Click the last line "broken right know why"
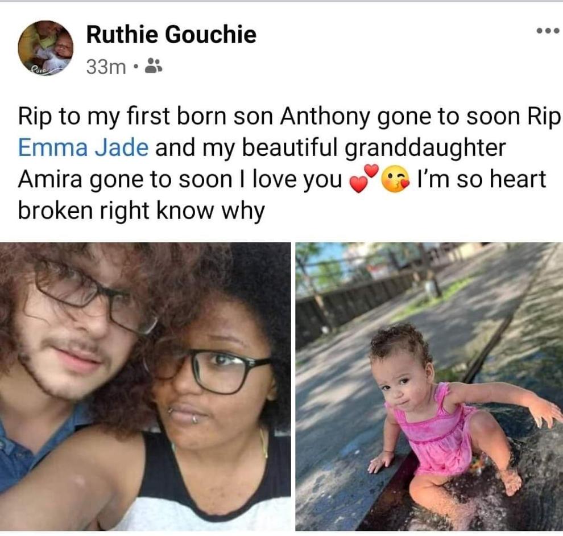Image resolution: width=563 pixels, height=536 pixels. coord(142,211)
